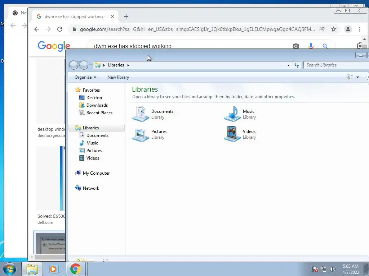Focus the Search Libraries field
Image resolution: width=369 pixels, height=276 pixels.
click(336, 65)
